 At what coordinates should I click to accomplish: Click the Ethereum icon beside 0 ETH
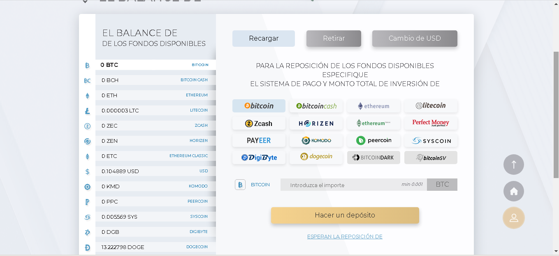[87, 96]
